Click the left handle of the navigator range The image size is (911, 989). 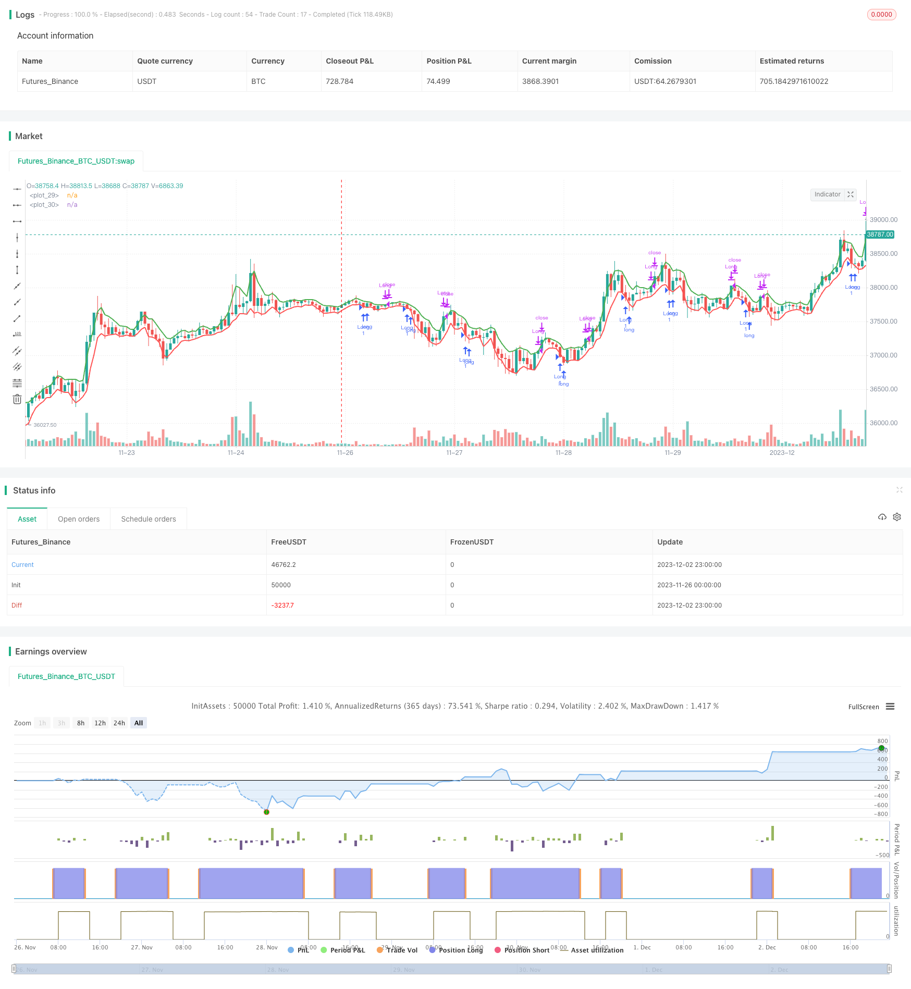tap(14, 969)
